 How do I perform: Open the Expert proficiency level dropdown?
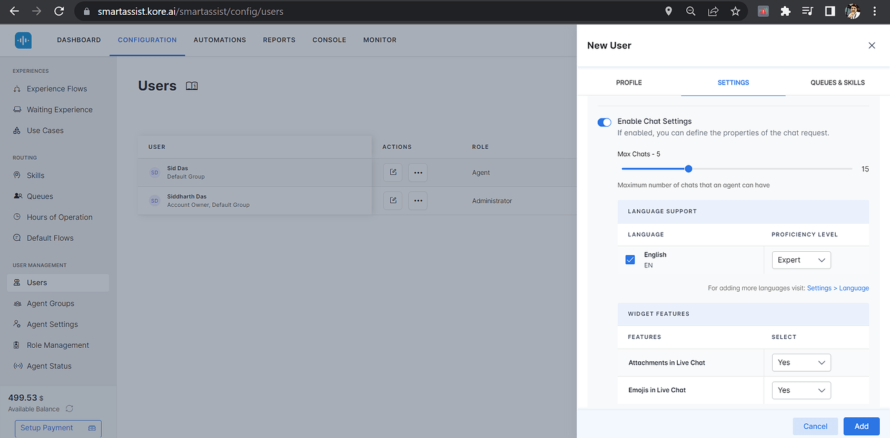801,260
